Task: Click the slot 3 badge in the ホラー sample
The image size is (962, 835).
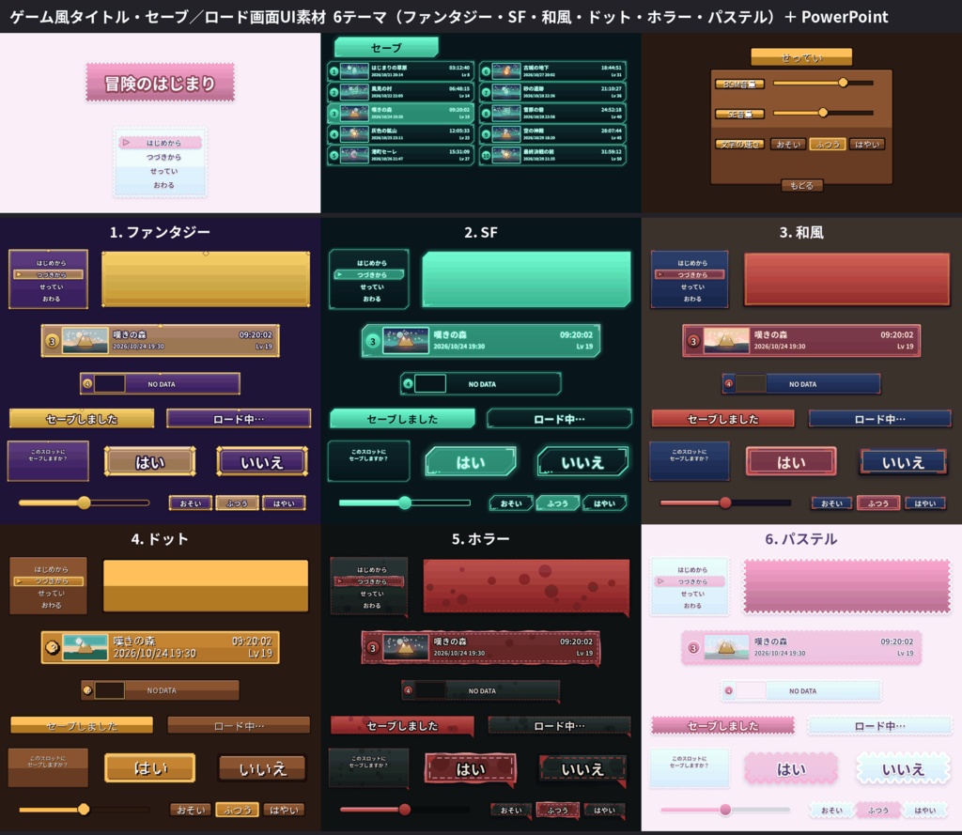Action: (372, 648)
